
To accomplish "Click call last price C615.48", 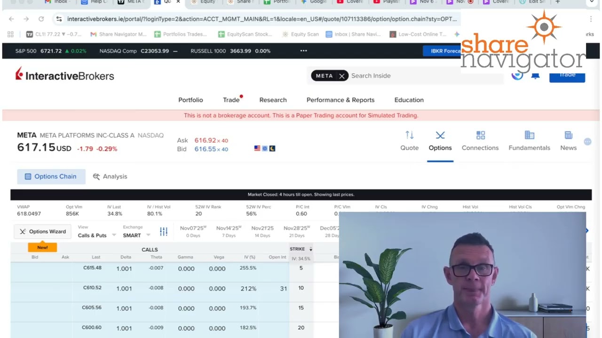I will (92, 268).
